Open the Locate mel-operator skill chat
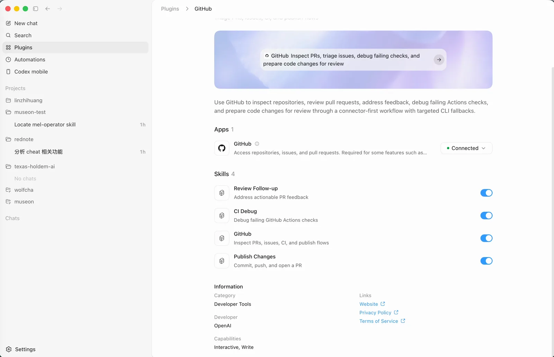The height and width of the screenshot is (357, 554). coord(75,125)
